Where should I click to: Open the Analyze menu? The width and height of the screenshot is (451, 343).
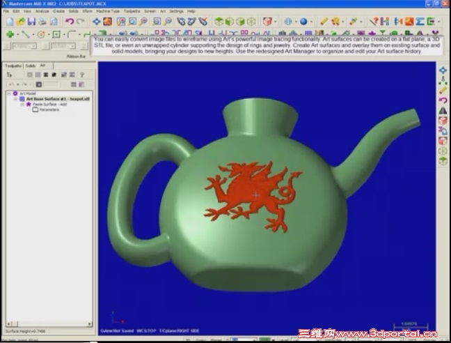[x=42, y=11]
